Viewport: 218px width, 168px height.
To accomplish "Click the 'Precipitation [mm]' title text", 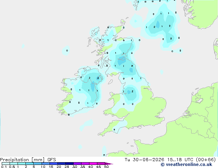I will click(22, 160).
